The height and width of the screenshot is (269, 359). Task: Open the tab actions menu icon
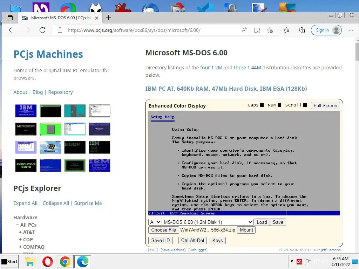10,18
